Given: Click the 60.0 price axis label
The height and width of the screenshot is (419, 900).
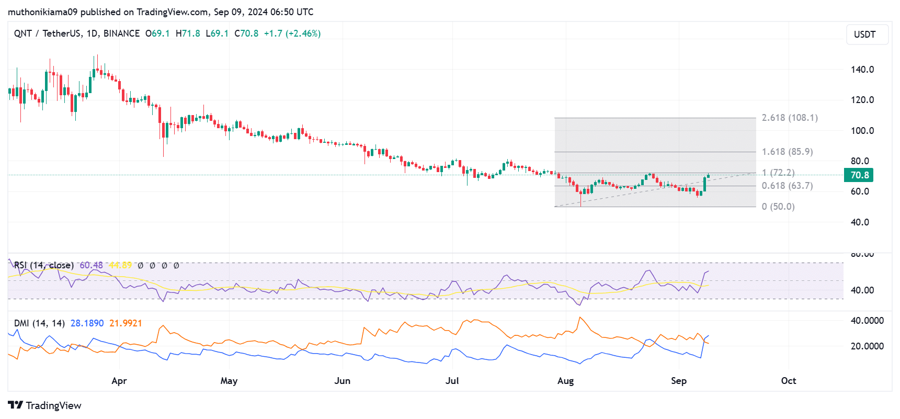Looking at the screenshot, I should [x=860, y=191].
